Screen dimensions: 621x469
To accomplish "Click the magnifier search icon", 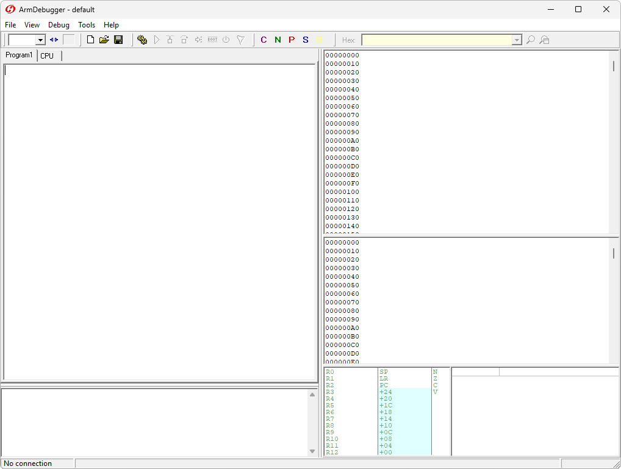I will point(531,40).
